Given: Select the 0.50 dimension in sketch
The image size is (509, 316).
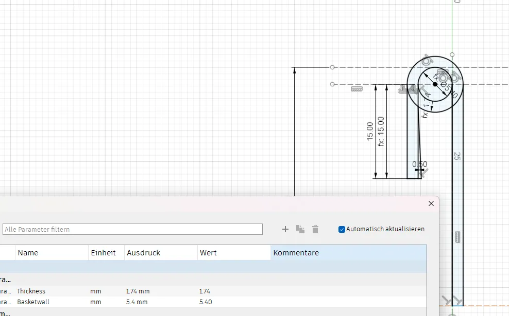Looking at the screenshot, I should tap(420, 164).
